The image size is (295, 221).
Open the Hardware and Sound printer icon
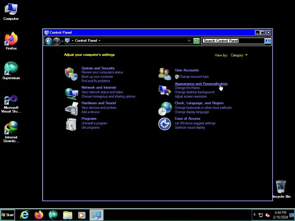(x=71, y=108)
